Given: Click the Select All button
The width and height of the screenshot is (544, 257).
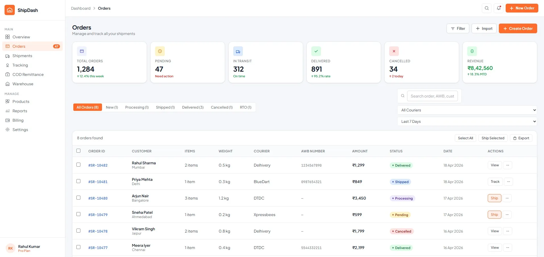Looking at the screenshot, I should (x=465, y=138).
